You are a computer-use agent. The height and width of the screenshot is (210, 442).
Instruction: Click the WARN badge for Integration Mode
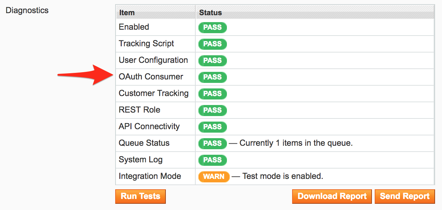click(214, 177)
